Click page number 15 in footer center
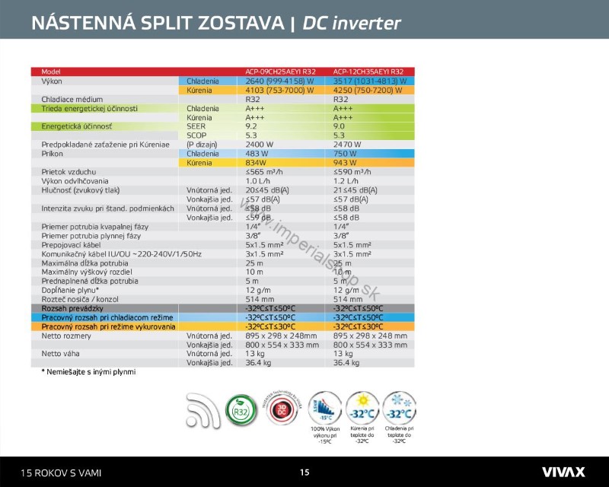The image size is (609, 487). point(304,473)
